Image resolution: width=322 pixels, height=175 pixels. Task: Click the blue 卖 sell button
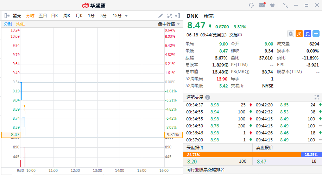[308, 34]
